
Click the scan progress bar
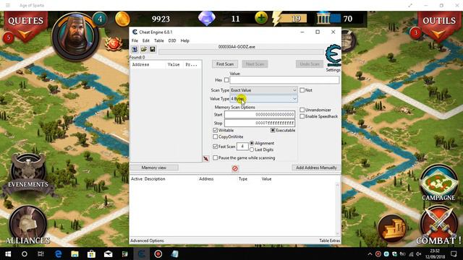click(241, 52)
